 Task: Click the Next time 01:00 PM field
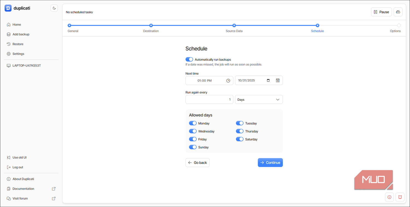(x=209, y=81)
